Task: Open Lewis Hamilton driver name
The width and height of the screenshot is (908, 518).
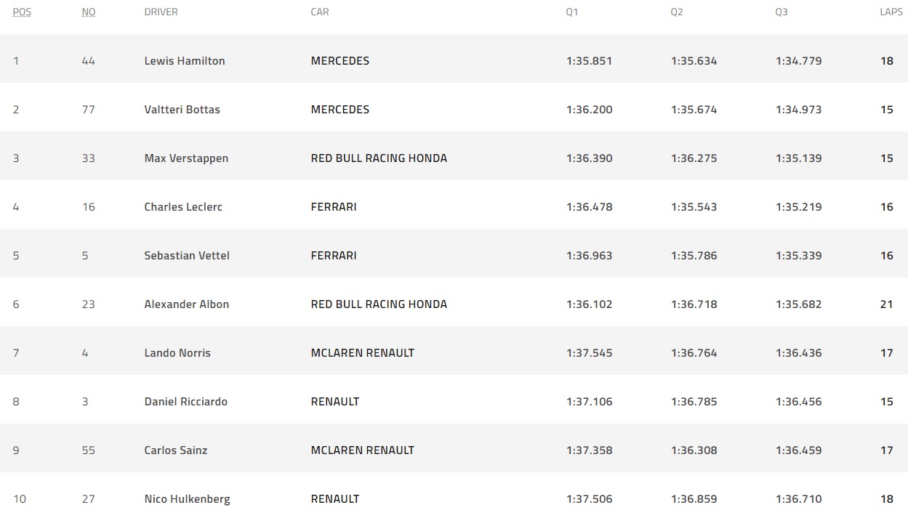Action: [185, 61]
